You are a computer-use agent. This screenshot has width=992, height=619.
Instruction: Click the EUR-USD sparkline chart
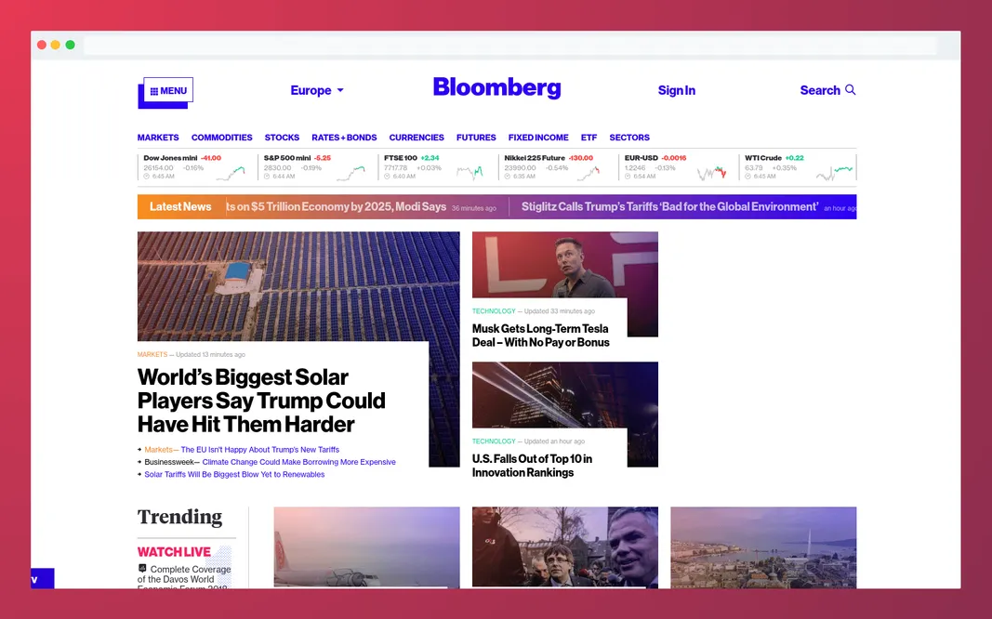(x=712, y=173)
